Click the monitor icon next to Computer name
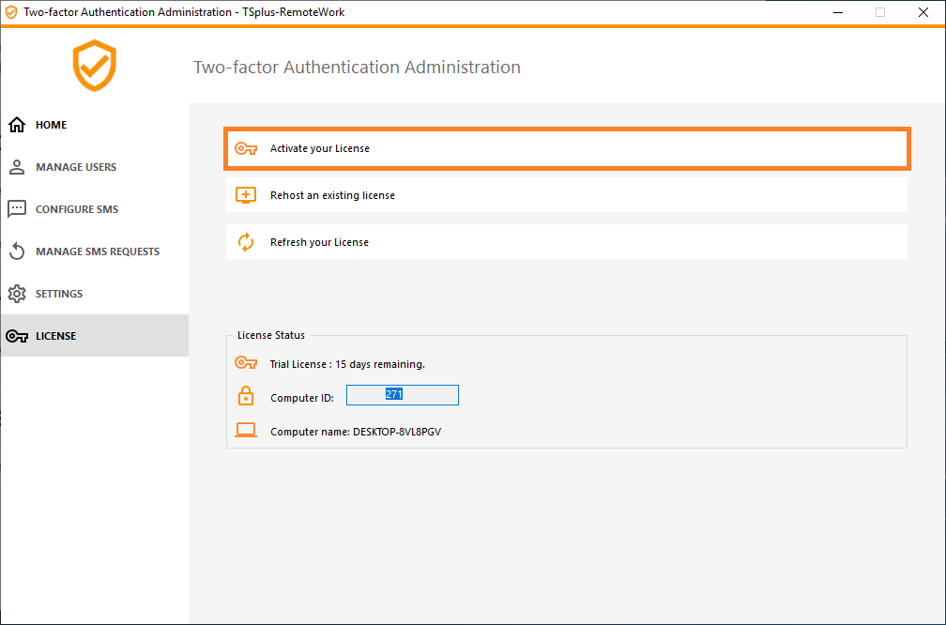The height and width of the screenshot is (625, 946). pos(245,429)
